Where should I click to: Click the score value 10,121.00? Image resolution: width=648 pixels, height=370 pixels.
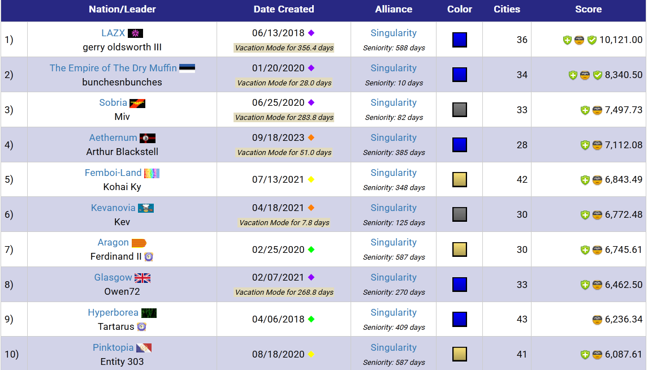tap(621, 40)
